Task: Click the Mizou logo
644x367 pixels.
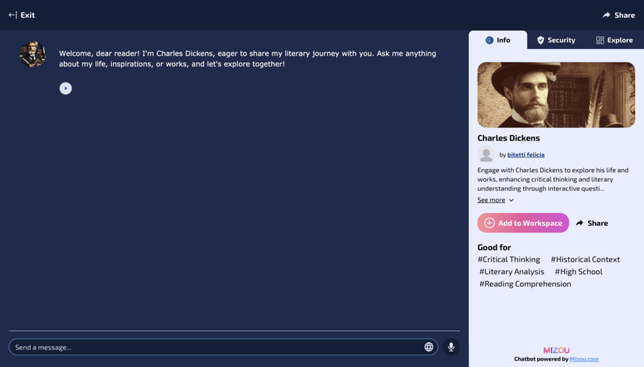Action: [557, 350]
